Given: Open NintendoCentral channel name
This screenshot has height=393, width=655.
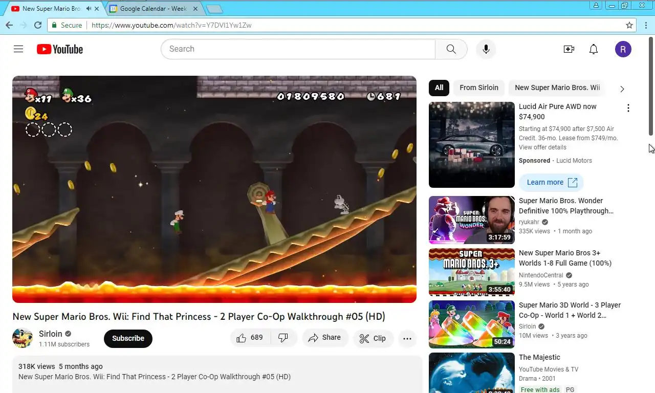Looking at the screenshot, I should click(541, 275).
